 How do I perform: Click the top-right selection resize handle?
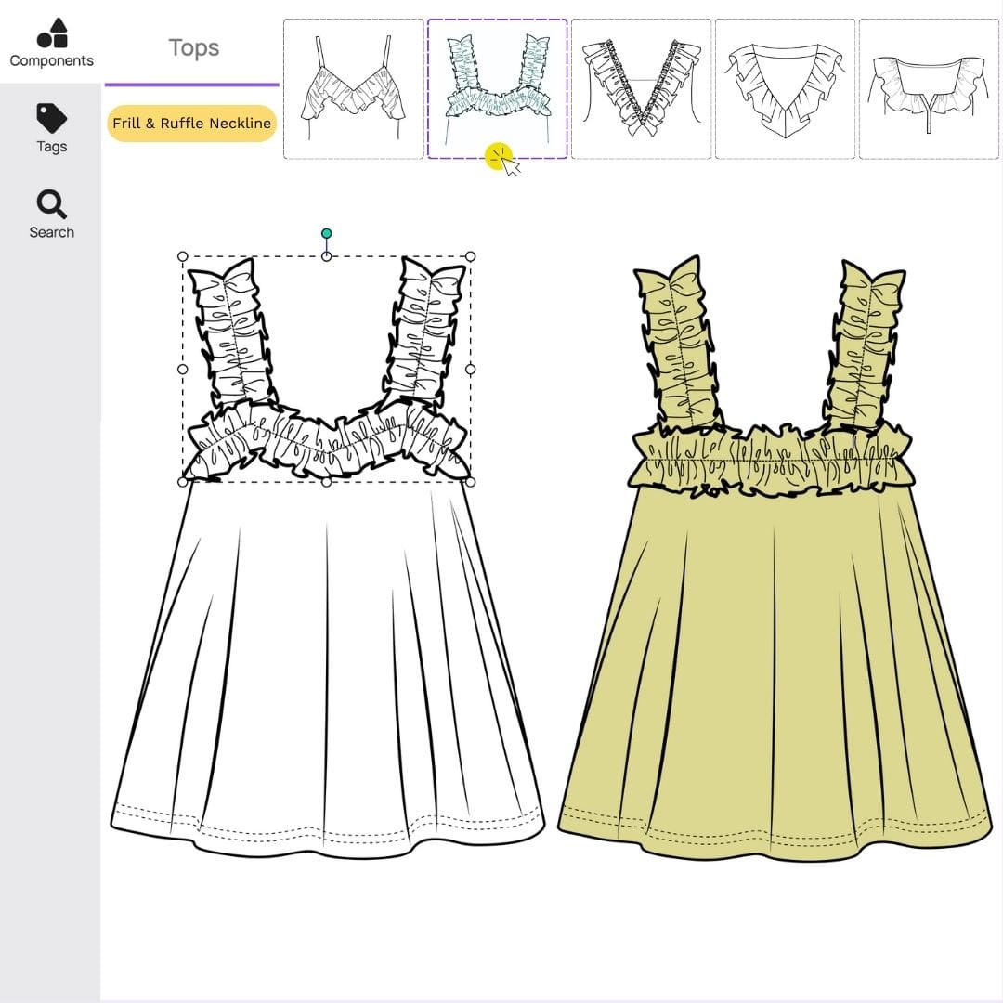470,256
